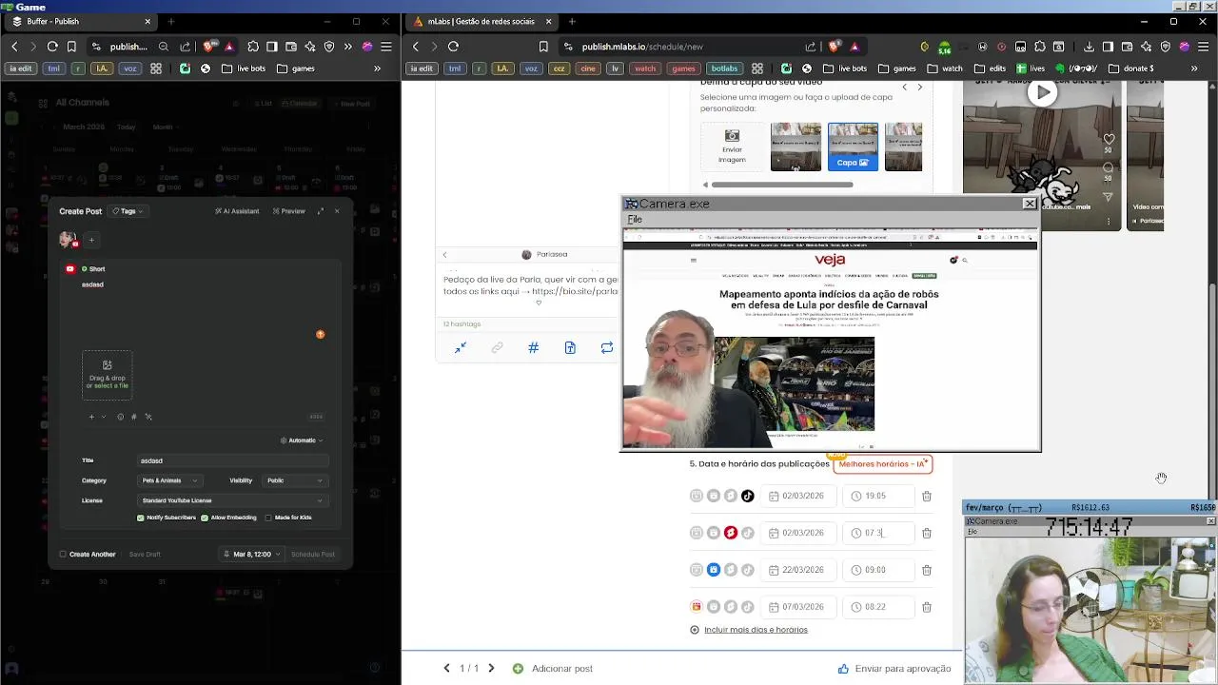Play the video preview on the right
Viewport: 1218px width, 685px height.
pos(1044,92)
